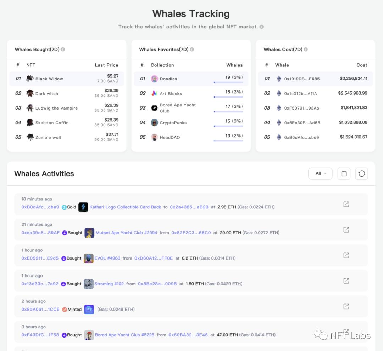Click the Whales column header in Favorites
The image size is (383, 351).
(x=234, y=65)
